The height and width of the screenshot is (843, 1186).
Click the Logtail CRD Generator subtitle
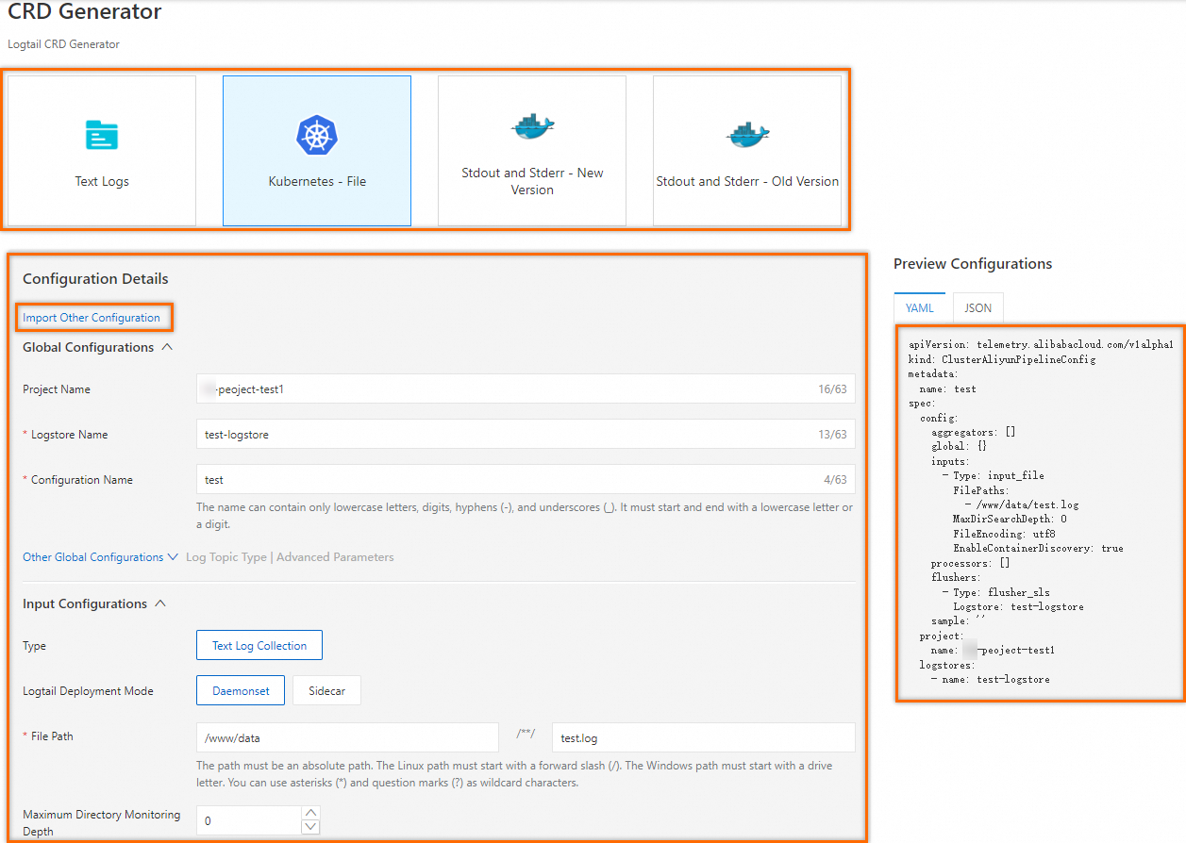point(63,44)
